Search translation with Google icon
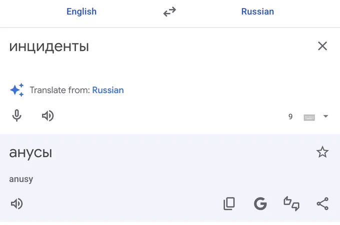Image resolution: width=340 pixels, height=225 pixels. (260, 203)
